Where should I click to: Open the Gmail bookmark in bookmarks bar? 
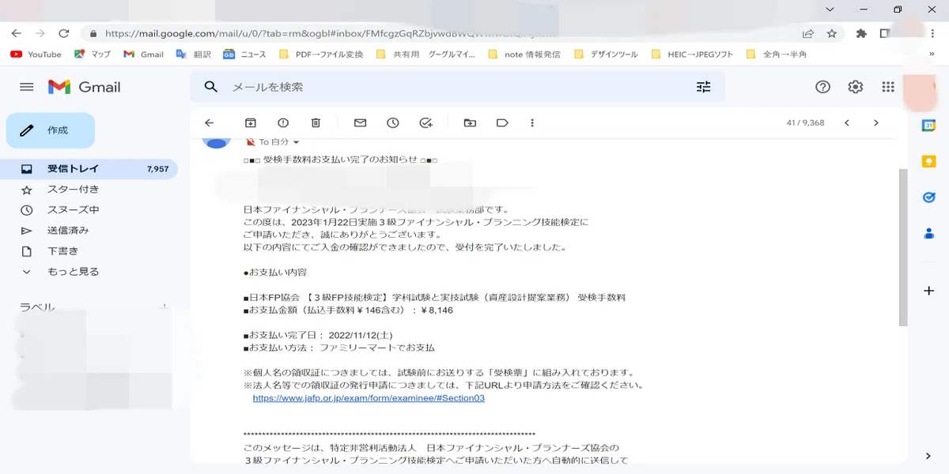pos(143,55)
